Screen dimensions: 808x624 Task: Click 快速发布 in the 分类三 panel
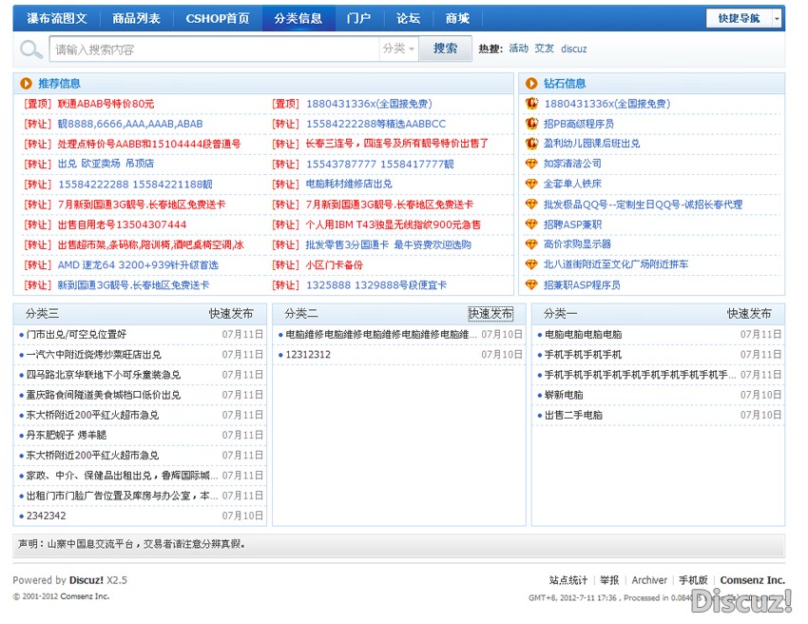click(x=231, y=313)
